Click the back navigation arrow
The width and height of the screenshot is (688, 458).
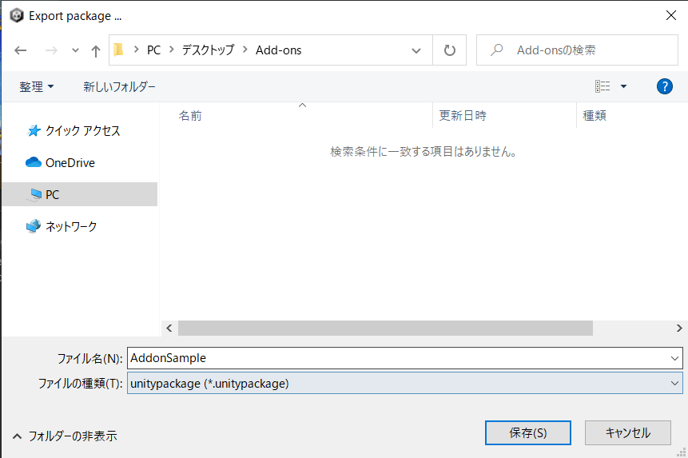21,50
